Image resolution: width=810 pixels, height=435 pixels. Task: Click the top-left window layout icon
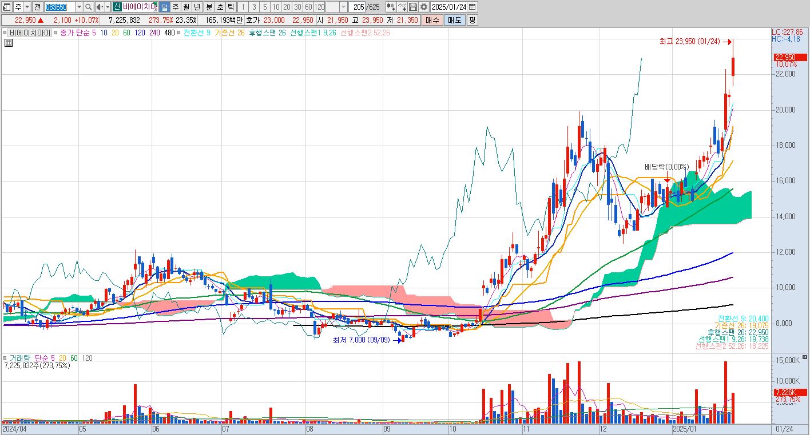click(7, 7)
